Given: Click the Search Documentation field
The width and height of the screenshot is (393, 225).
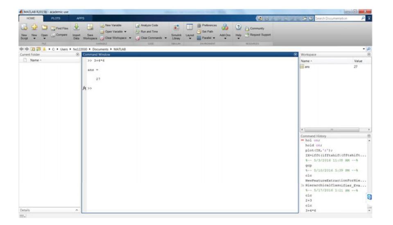Looking at the screenshot, I should tap(338, 18).
